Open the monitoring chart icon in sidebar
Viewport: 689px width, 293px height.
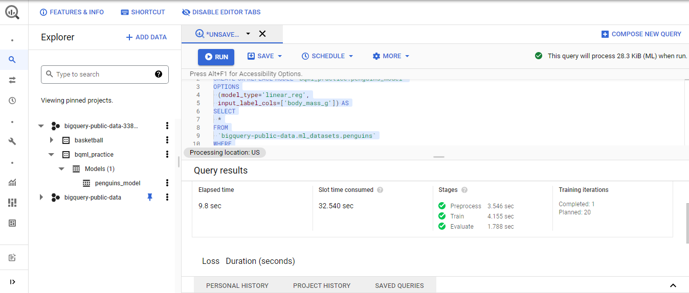(12, 182)
